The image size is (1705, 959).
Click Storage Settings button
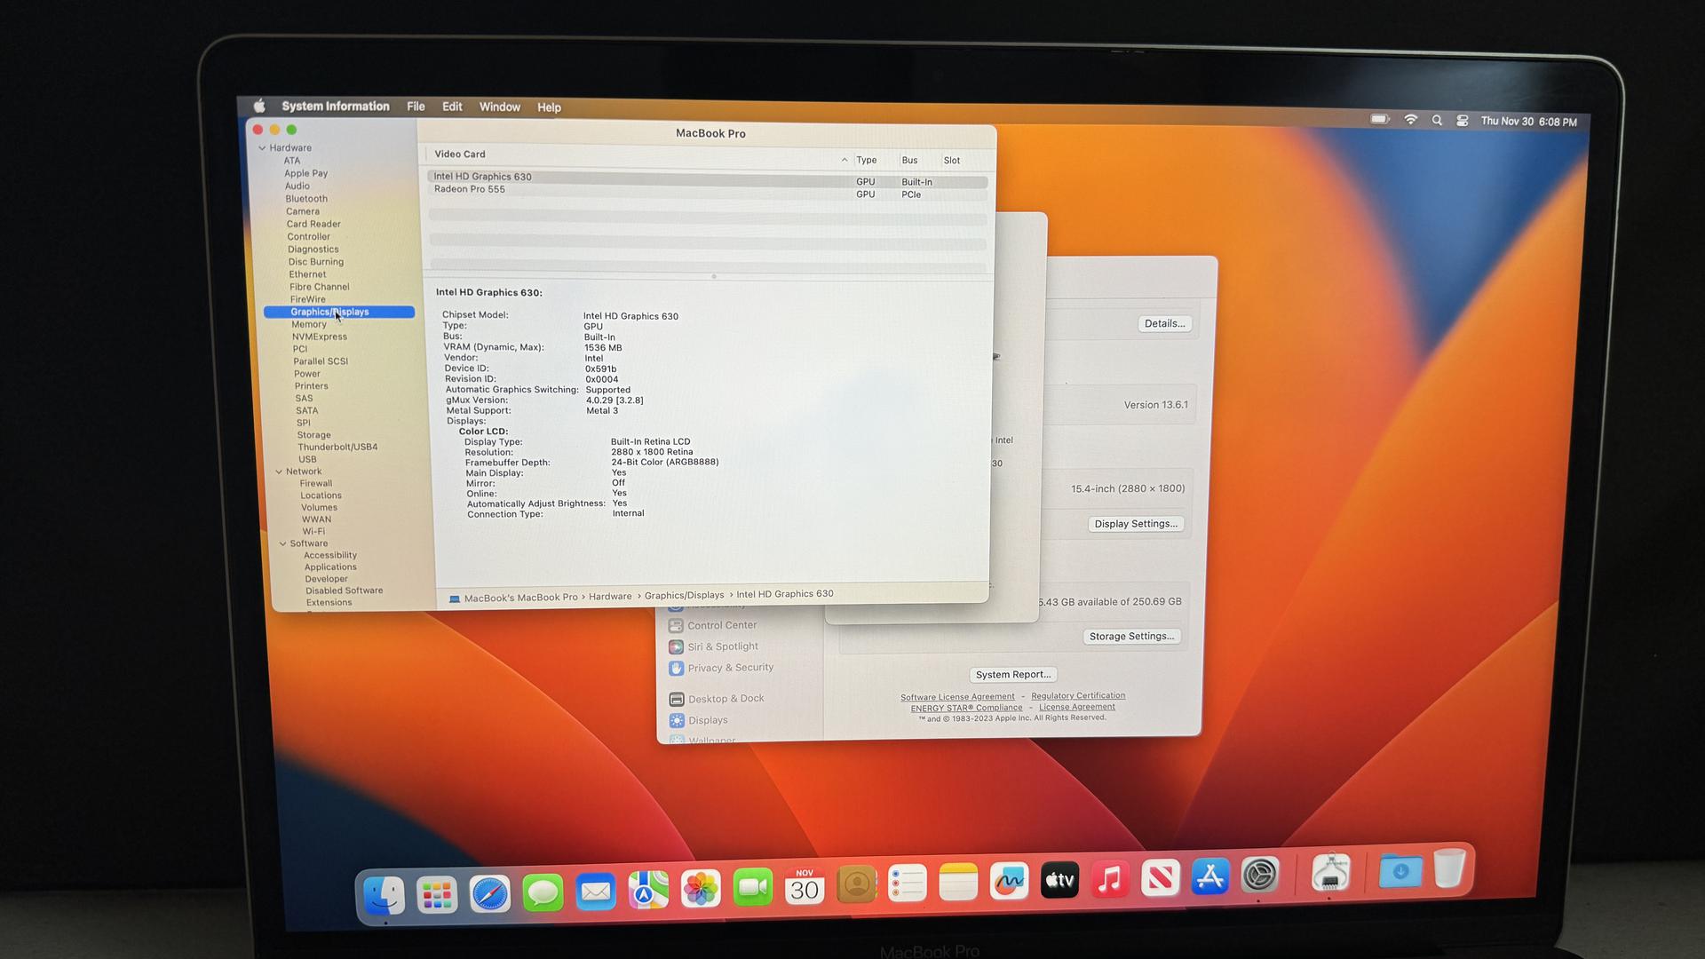coord(1131,637)
